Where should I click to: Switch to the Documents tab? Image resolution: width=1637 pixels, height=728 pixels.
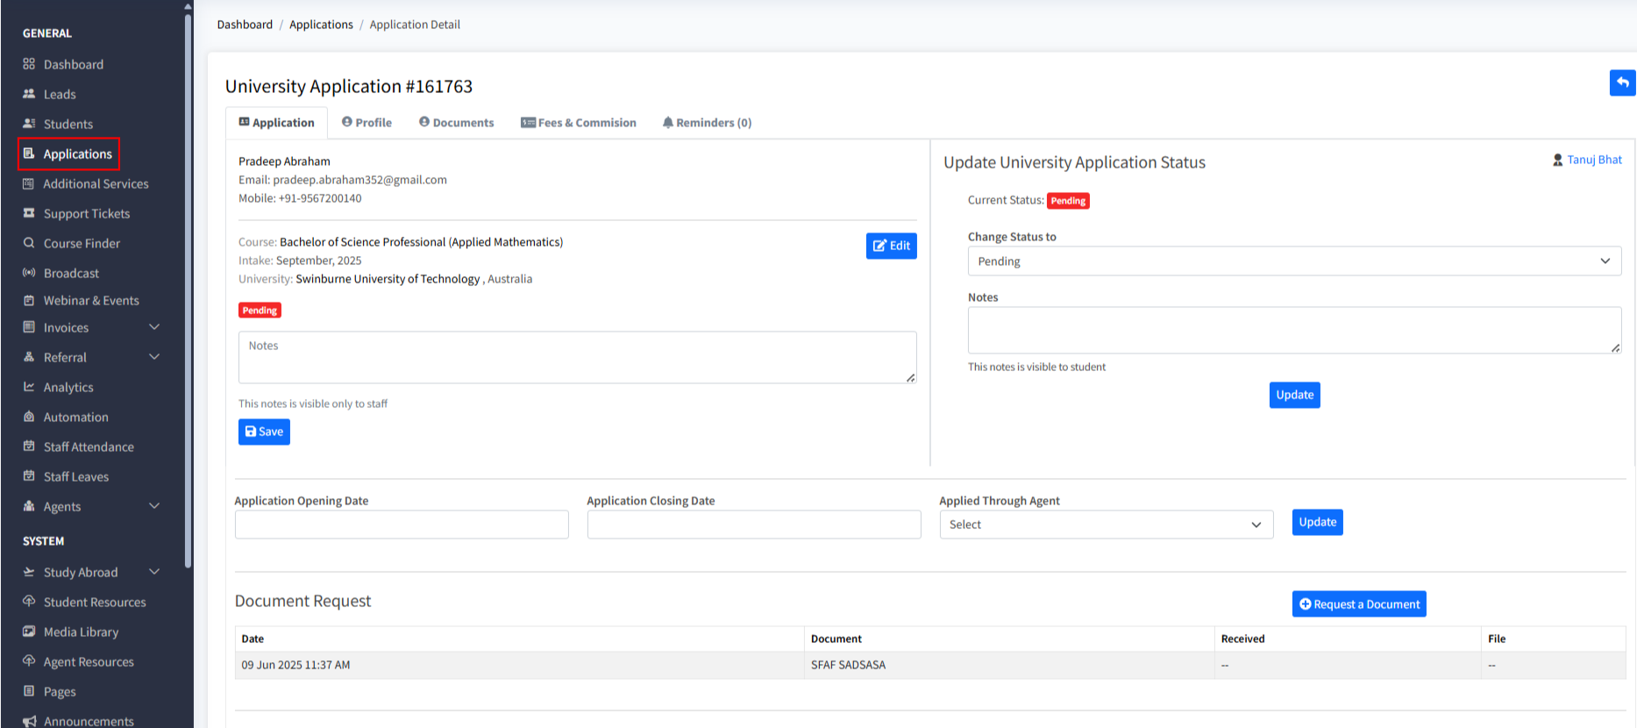[x=456, y=123]
